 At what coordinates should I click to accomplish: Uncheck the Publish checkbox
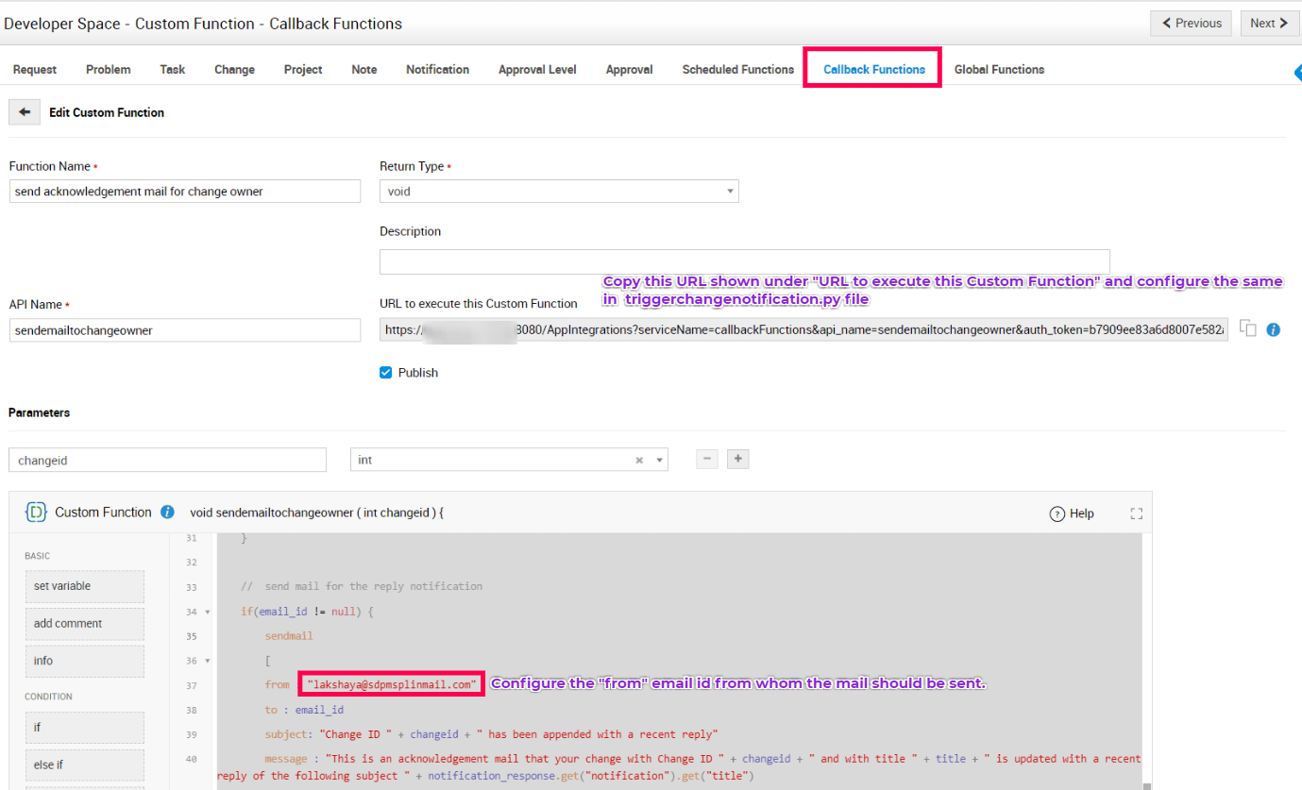tap(385, 373)
